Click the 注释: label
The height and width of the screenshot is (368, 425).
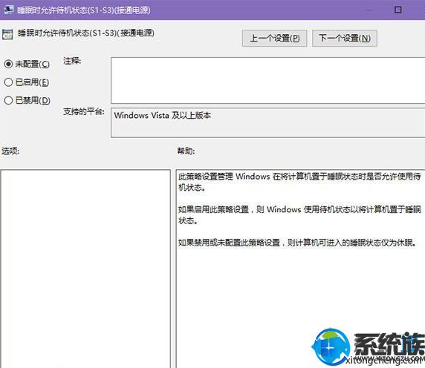72,61
